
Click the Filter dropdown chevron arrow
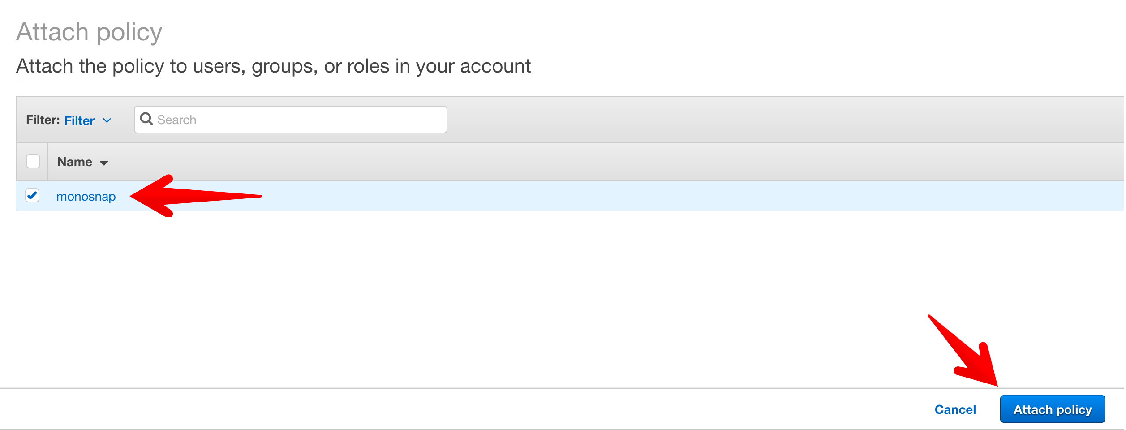click(107, 120)
